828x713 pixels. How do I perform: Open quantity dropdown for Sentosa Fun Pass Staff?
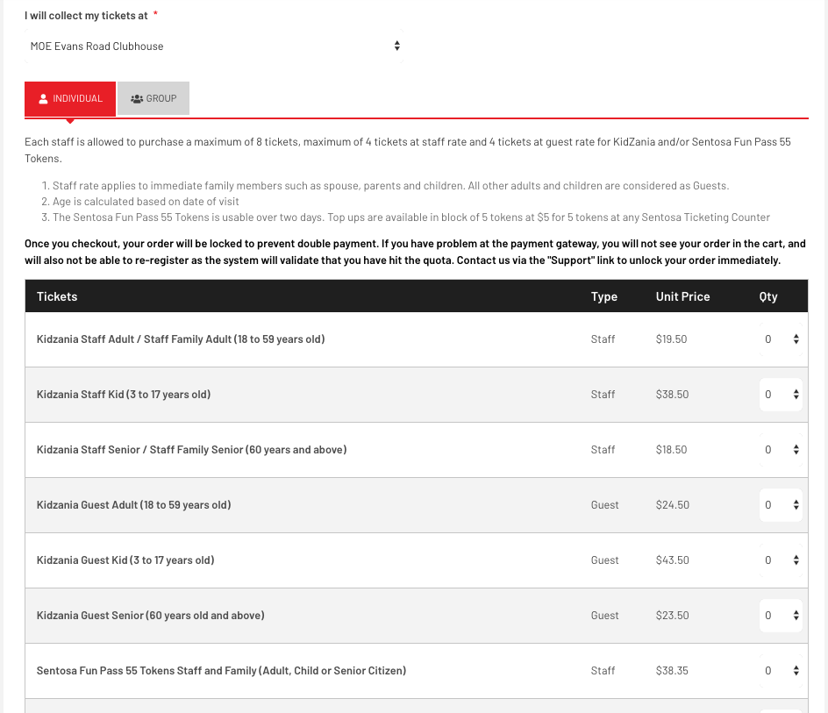click(781, 671)
